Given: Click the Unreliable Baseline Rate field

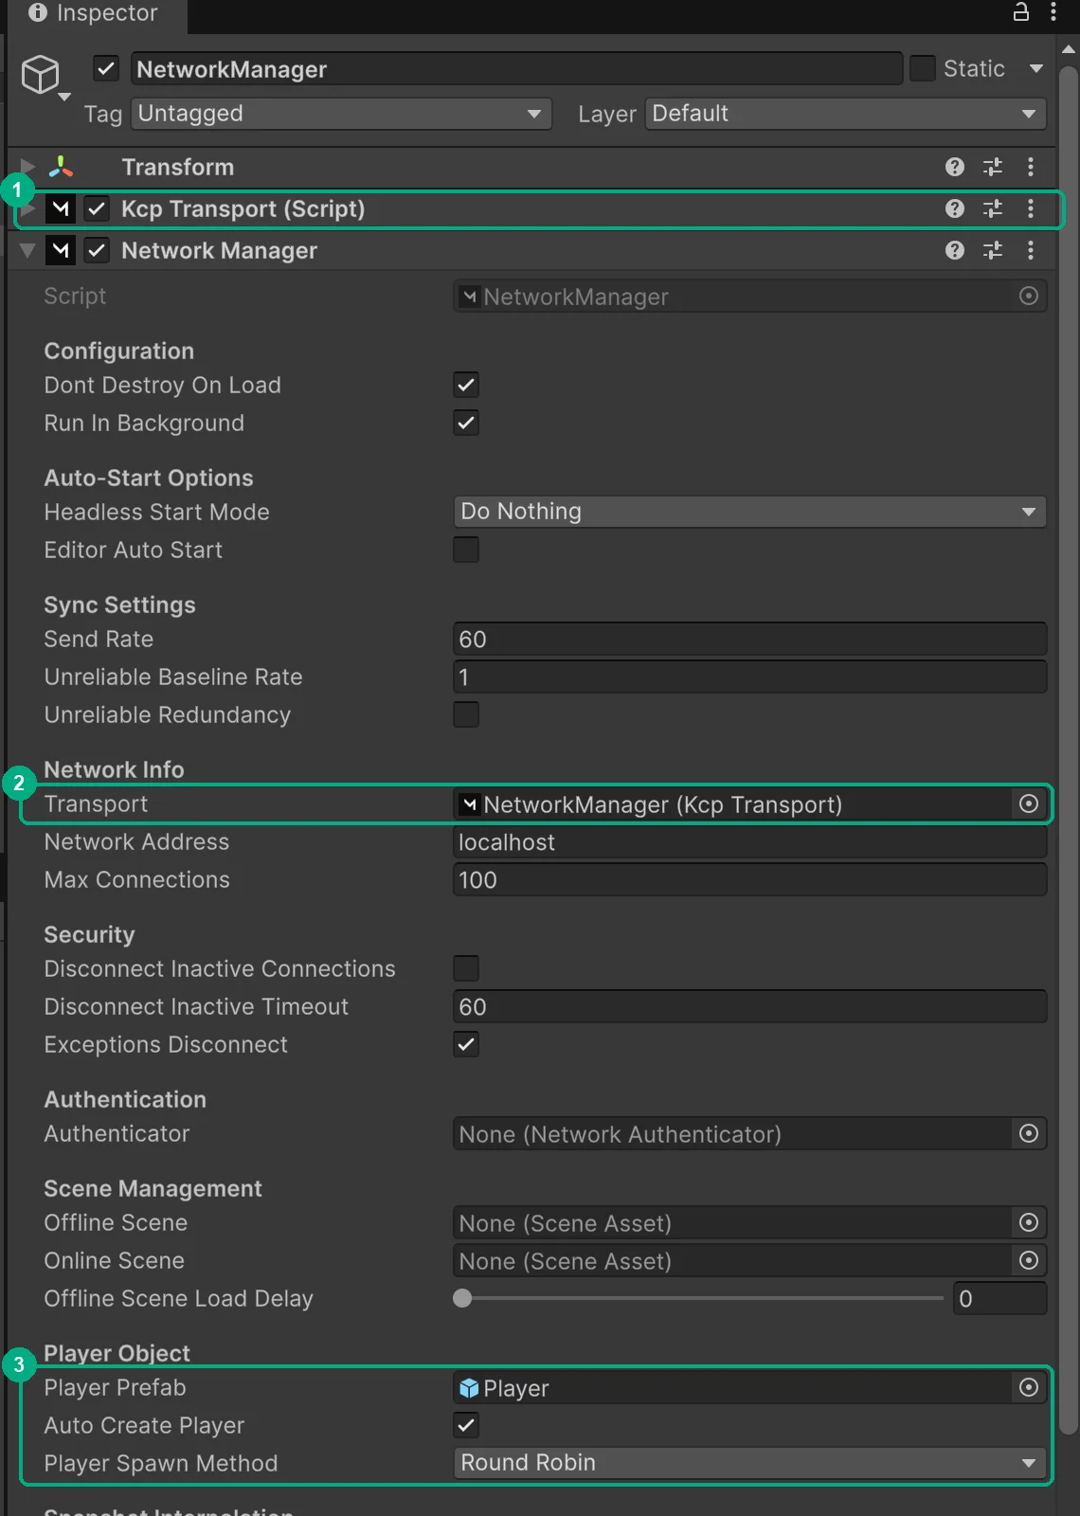Looking at the screenshot, I should point(749,677).
